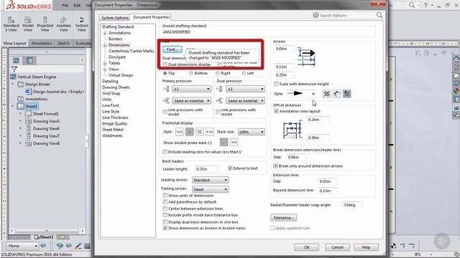The image size is (460, 258).
Task: Click the line thickness icon in bottom toolbar
Action: (87, 246)
